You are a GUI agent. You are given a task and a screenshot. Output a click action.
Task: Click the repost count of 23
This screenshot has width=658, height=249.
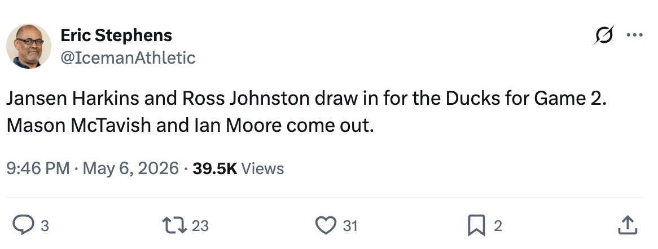(x=200, y=226)
